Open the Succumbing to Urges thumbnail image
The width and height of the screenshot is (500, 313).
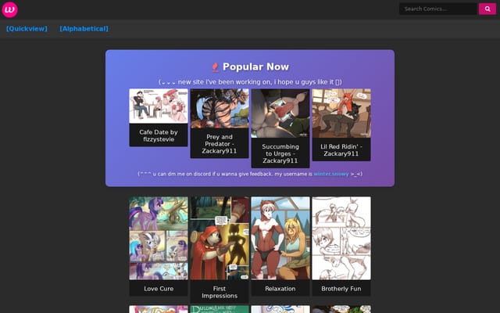click(280, 113)
